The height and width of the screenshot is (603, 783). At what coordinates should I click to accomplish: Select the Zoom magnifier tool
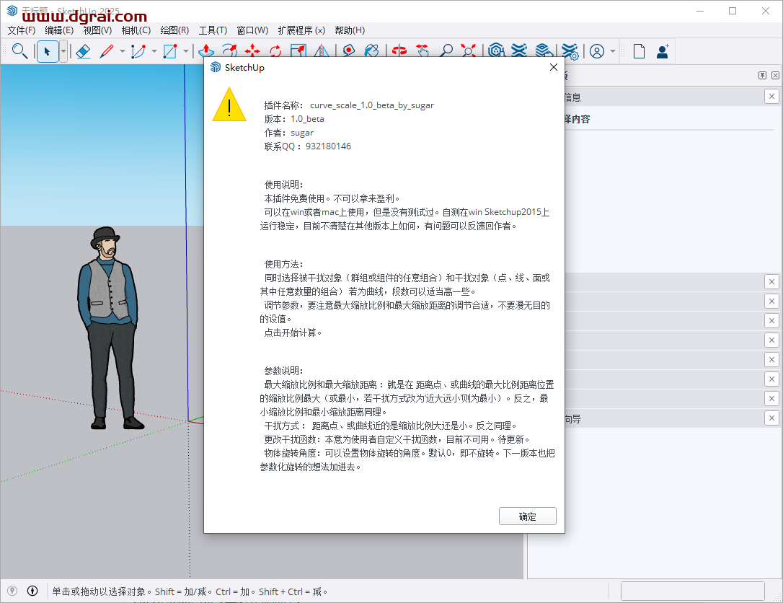point(446,50)
